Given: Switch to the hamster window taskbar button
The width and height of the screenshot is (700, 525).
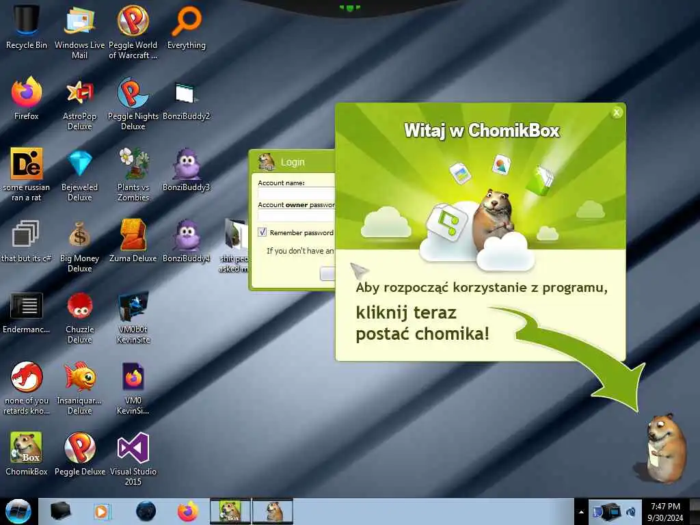Looking at the screenshot, I should pyautogui.click(x=273, y=511).
